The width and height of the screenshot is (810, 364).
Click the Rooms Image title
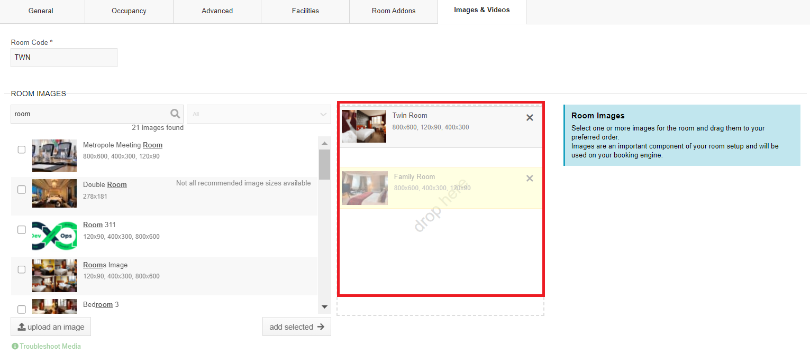click(105, 265)
